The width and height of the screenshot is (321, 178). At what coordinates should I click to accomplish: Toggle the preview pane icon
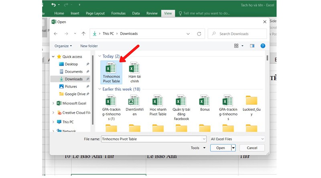point(252,46)
